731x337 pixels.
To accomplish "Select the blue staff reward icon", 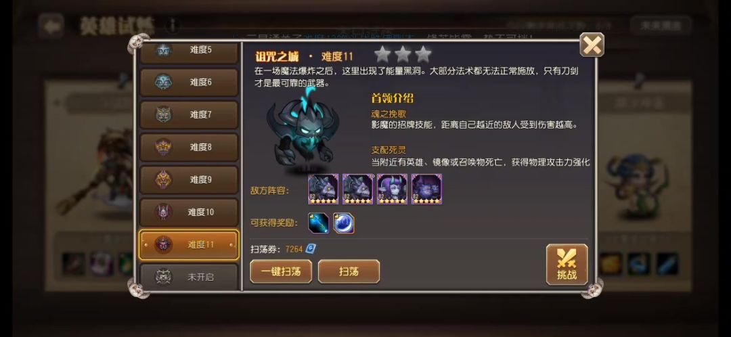I will [x=319, y=223].
